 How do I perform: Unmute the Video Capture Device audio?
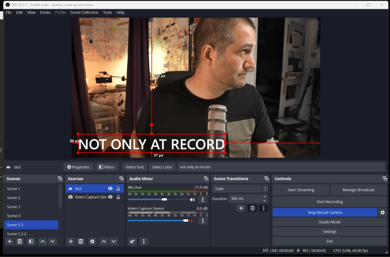click(x=192, y=221)
